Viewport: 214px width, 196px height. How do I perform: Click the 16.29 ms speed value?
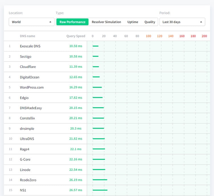click(x=76, y=87)
